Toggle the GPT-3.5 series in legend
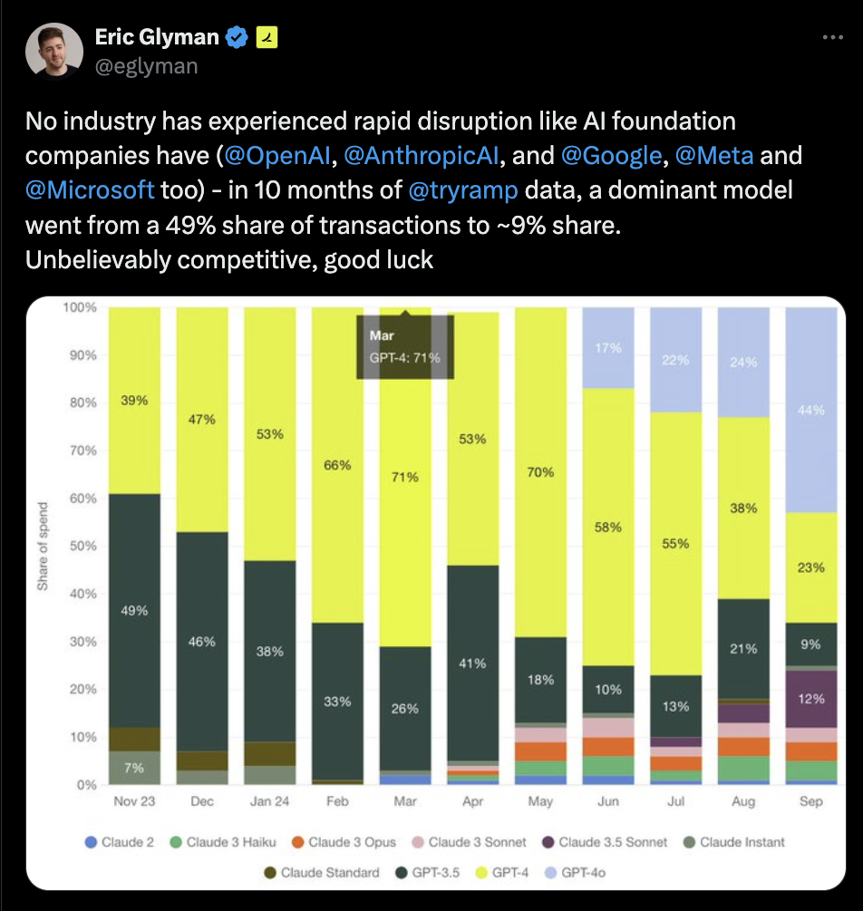This screenshot has width=863, height=911. tap(428, 872)
